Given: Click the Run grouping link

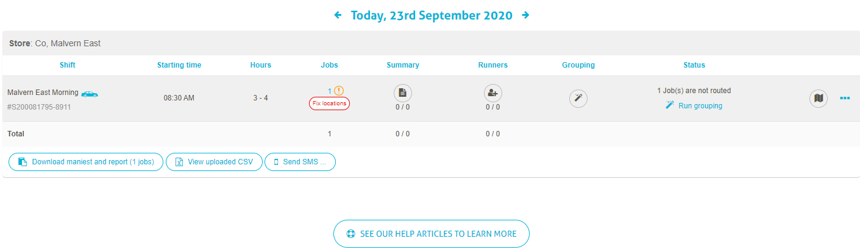Looking at the screenshot, I should (694, 105).
